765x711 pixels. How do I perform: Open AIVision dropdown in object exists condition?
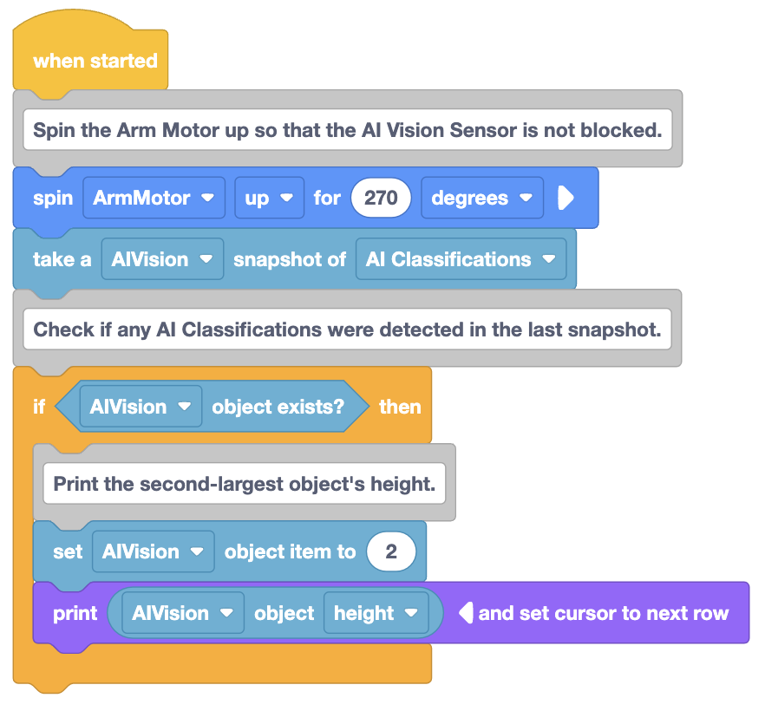pos(141,407)
